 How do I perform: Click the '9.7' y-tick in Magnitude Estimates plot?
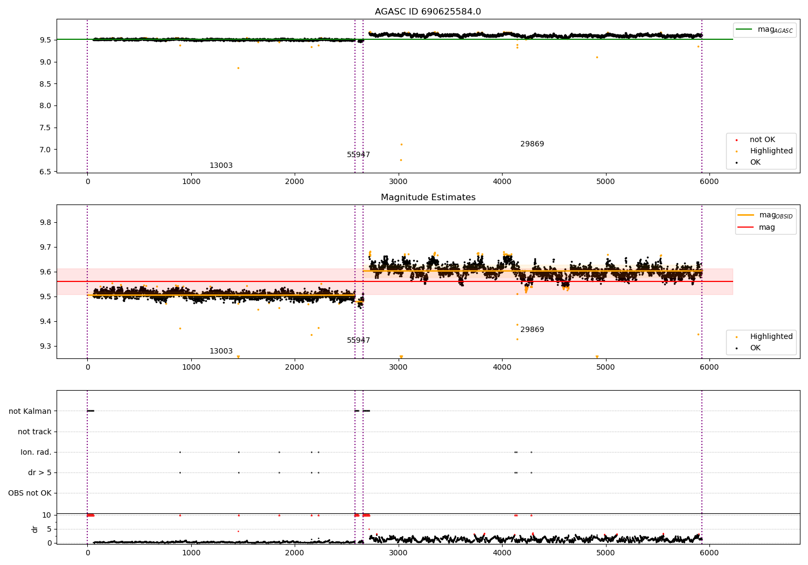click(46, 248)
